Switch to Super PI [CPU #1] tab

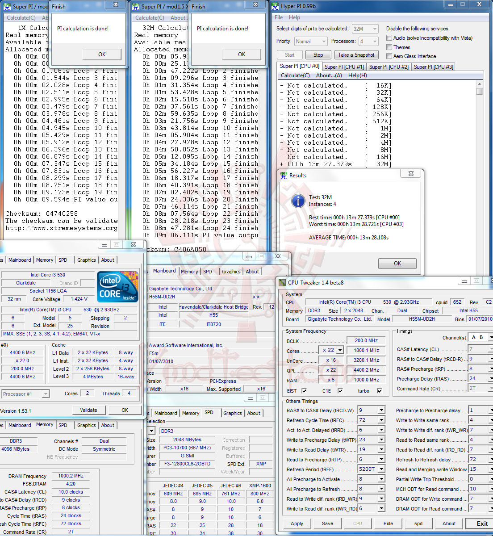(344, 67)
